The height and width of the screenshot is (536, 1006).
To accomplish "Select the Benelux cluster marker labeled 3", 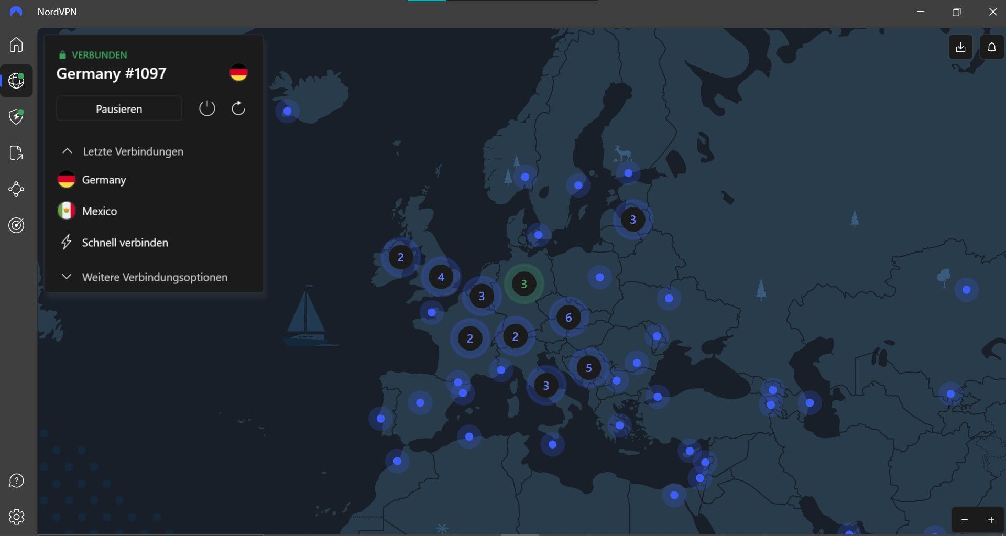I will tap(482, 296).
